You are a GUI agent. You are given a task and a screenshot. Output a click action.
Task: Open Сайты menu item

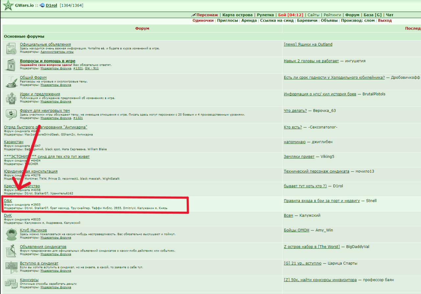[x=313, y=15]
